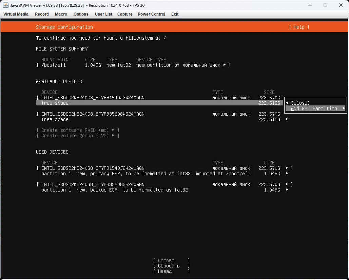Screen dimensions: 349x280
Task: Open the Capture menu
Action: 124,14
